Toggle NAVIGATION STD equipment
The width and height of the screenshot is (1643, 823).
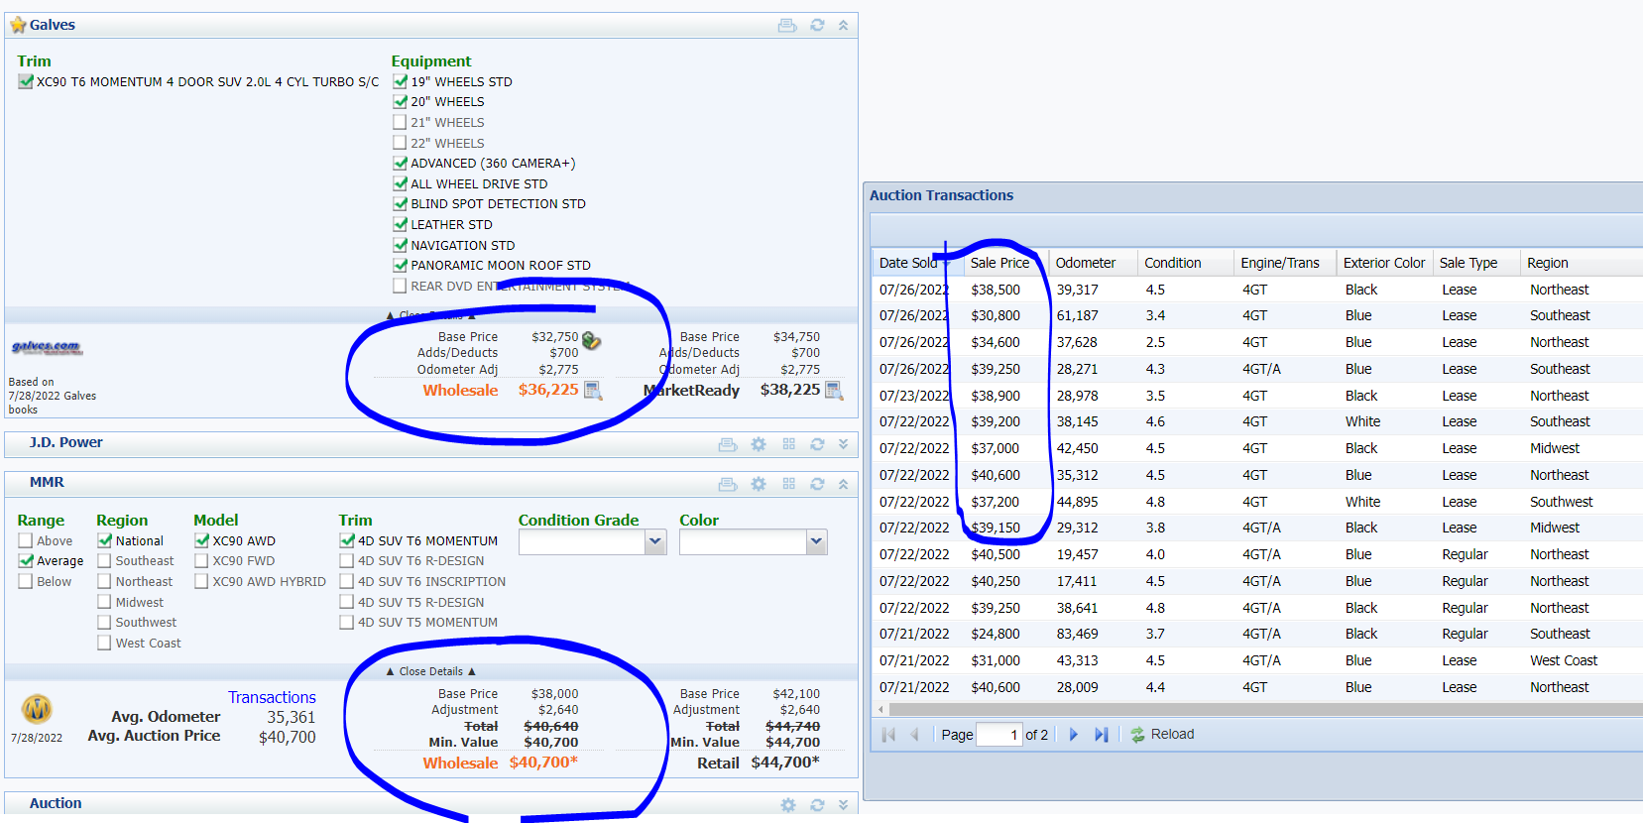[401, 245]
